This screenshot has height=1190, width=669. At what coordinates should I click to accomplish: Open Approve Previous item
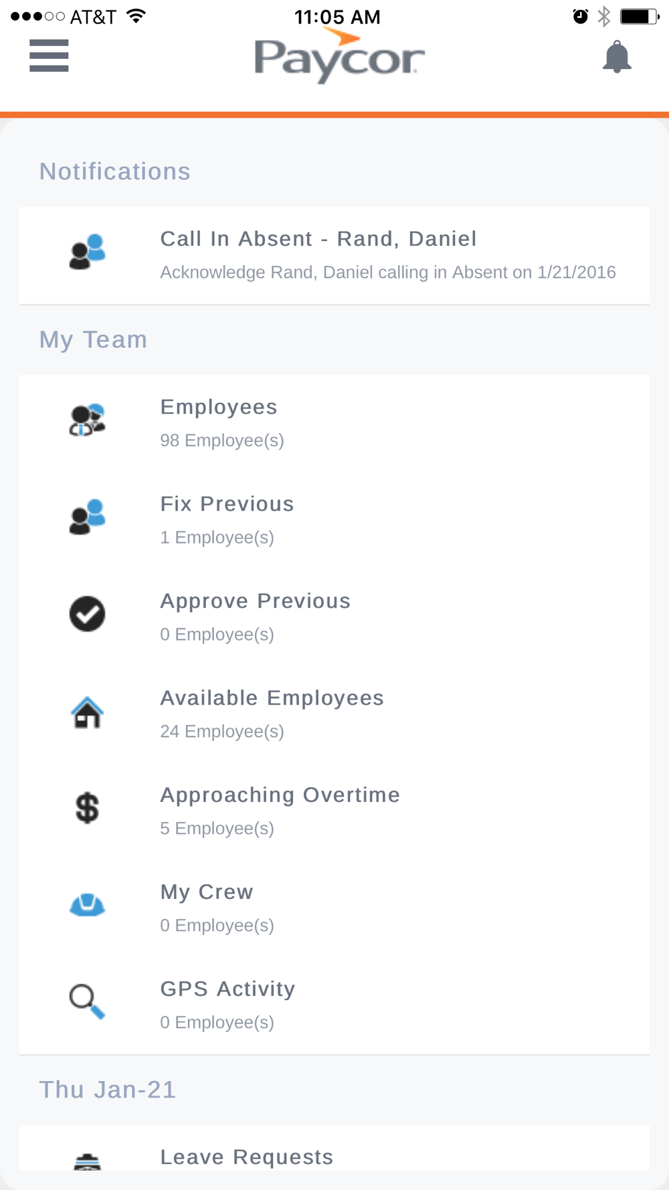[334, 618]
